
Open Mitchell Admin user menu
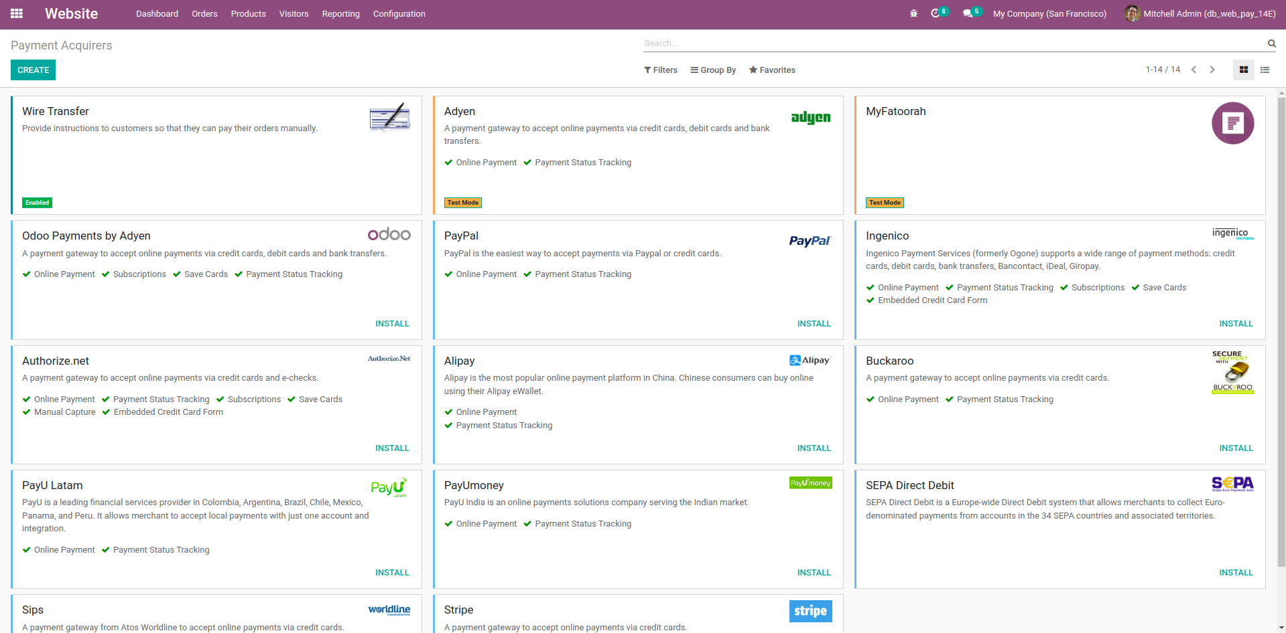click(1200, 14)
